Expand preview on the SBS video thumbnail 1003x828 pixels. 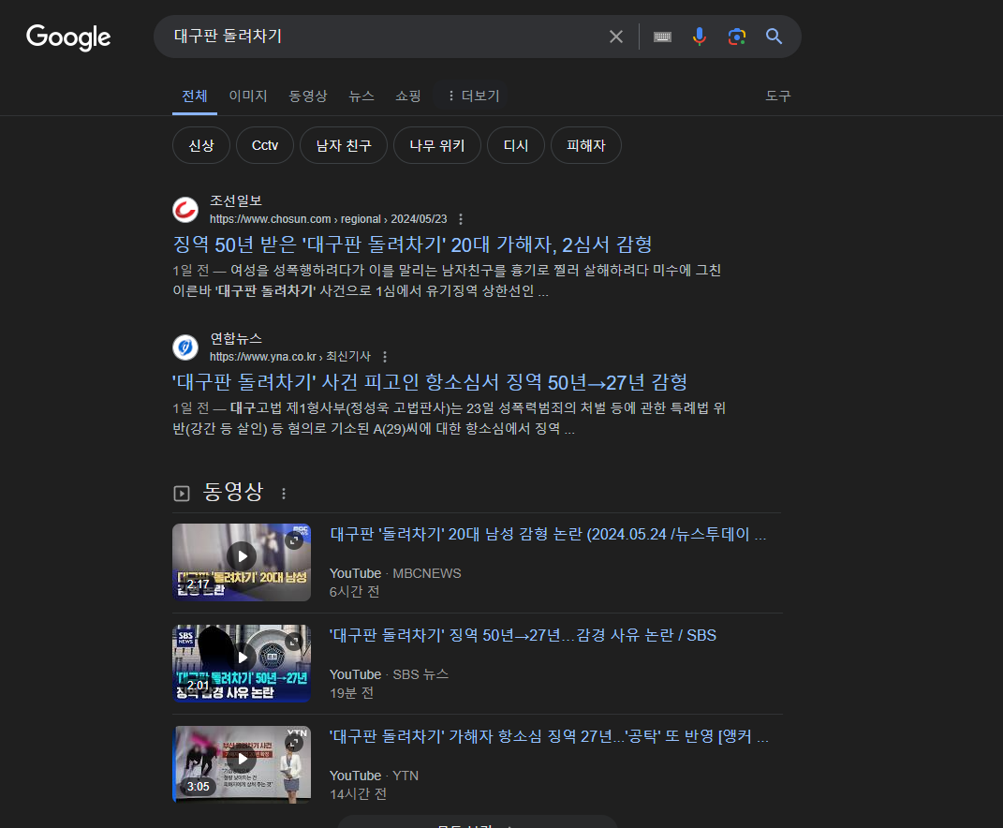click(294, 642)
